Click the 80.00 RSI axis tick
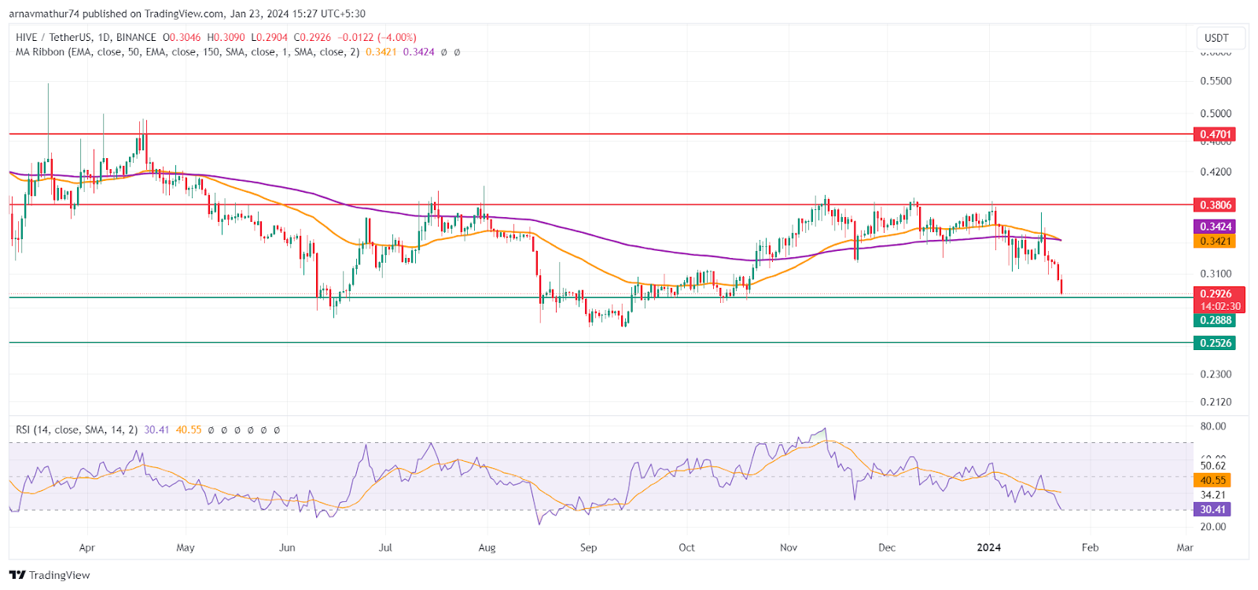The image size is (1258, 590). (x=1213, y=426)
